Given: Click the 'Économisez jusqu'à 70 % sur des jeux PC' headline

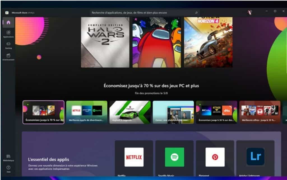Looking at the screenshot, I should pos(151,86).
